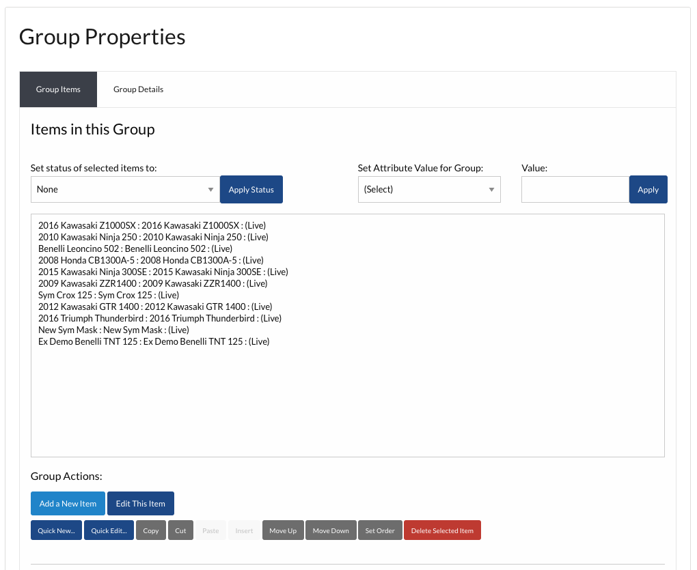Select the Sym Crox 125 entry

109,295
